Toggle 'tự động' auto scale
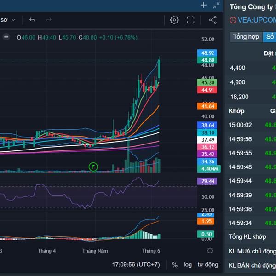Image resolution: width=276 pixels, height=276 pixels. coord(208,264)
